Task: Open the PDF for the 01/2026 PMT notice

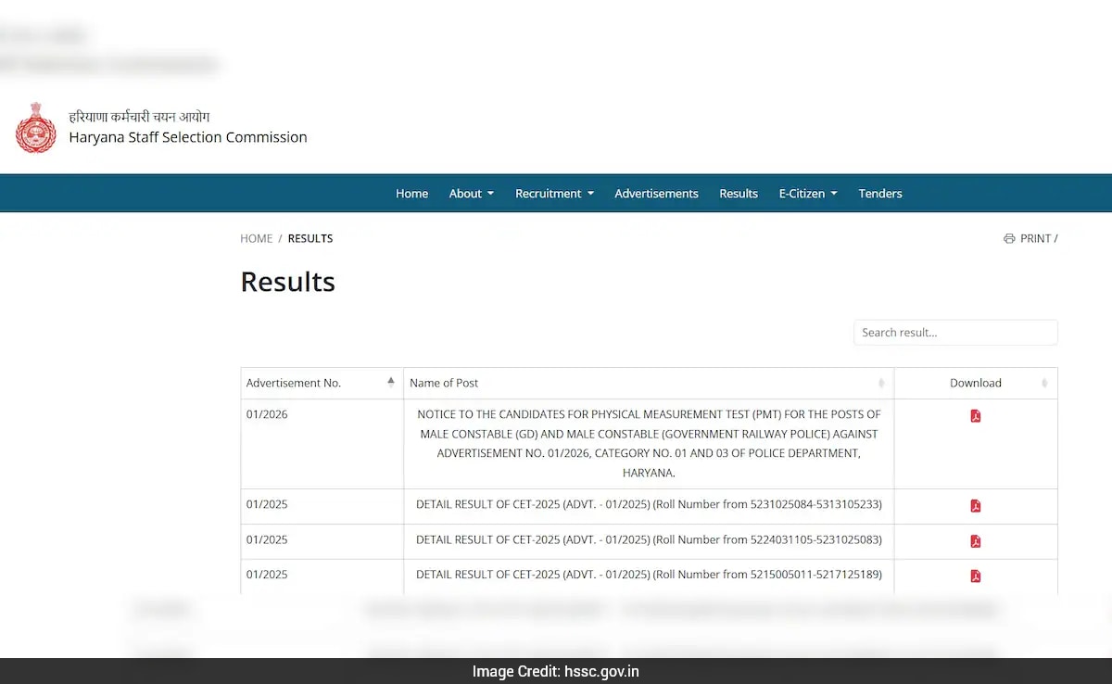Action: tap(975, 415)
